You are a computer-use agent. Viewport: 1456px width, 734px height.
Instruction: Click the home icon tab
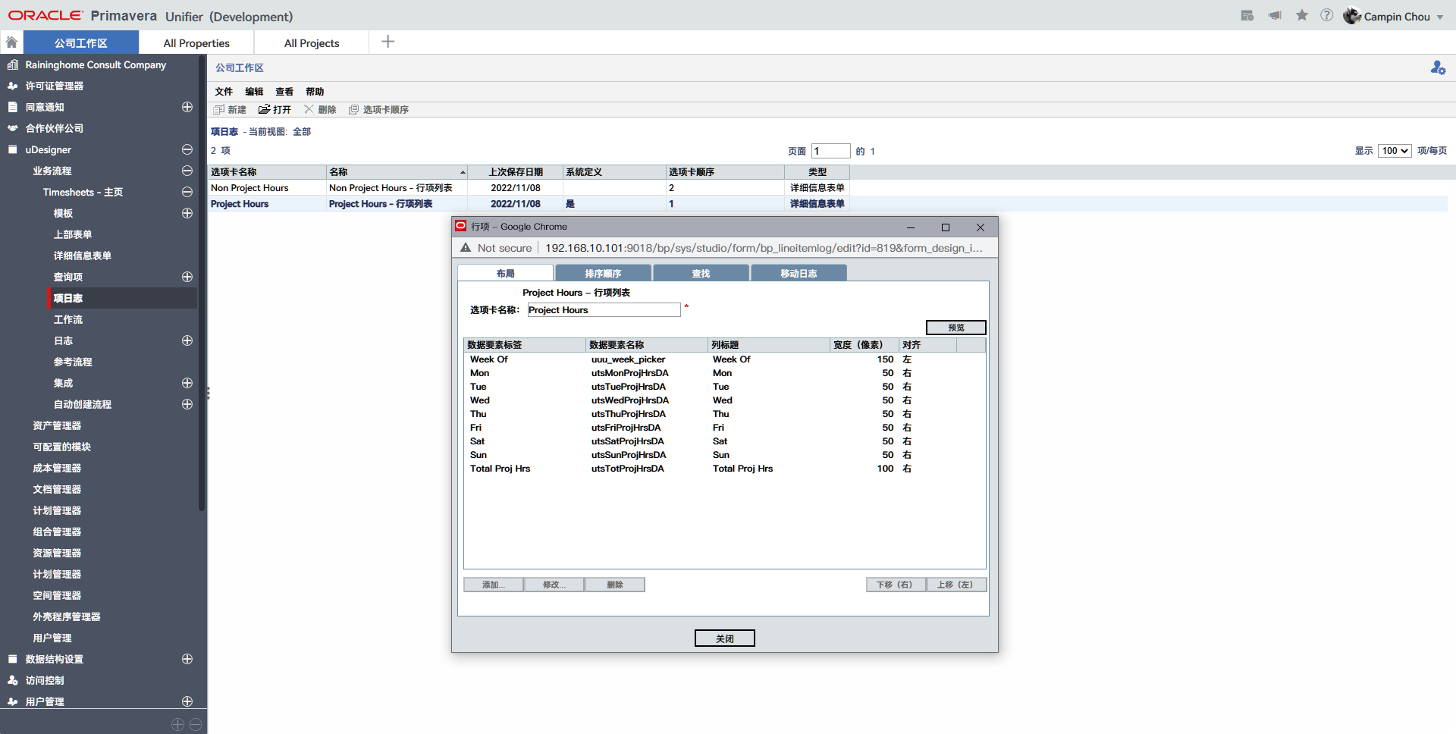pyautogui.click(x=11, y=42)
